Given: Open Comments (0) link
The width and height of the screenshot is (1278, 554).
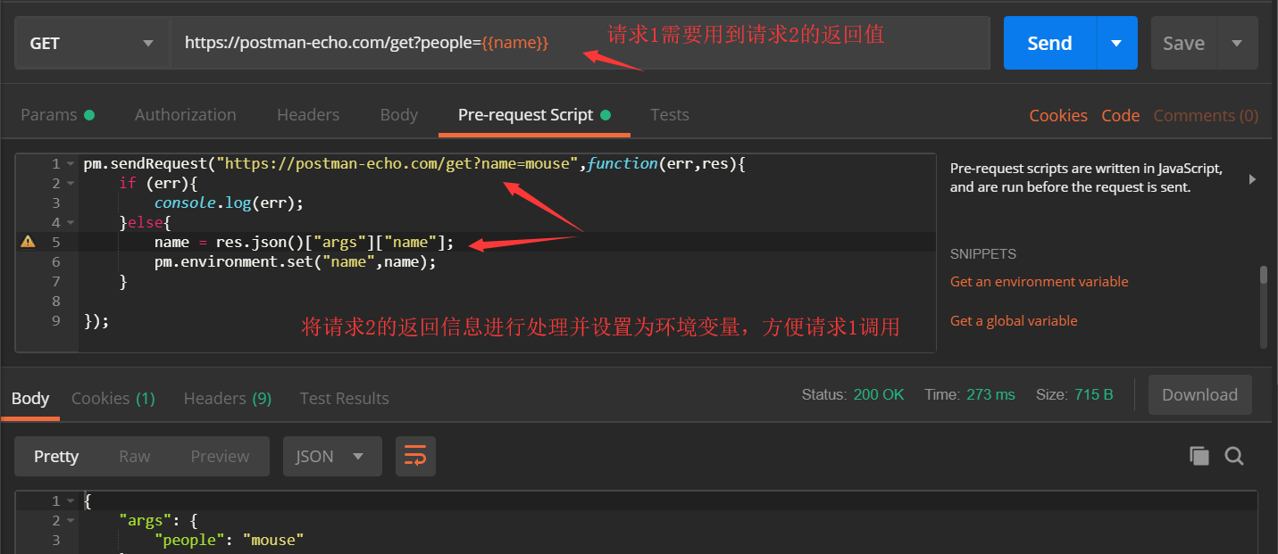Looking at the screenshot, I should (x=1206, y=115).
